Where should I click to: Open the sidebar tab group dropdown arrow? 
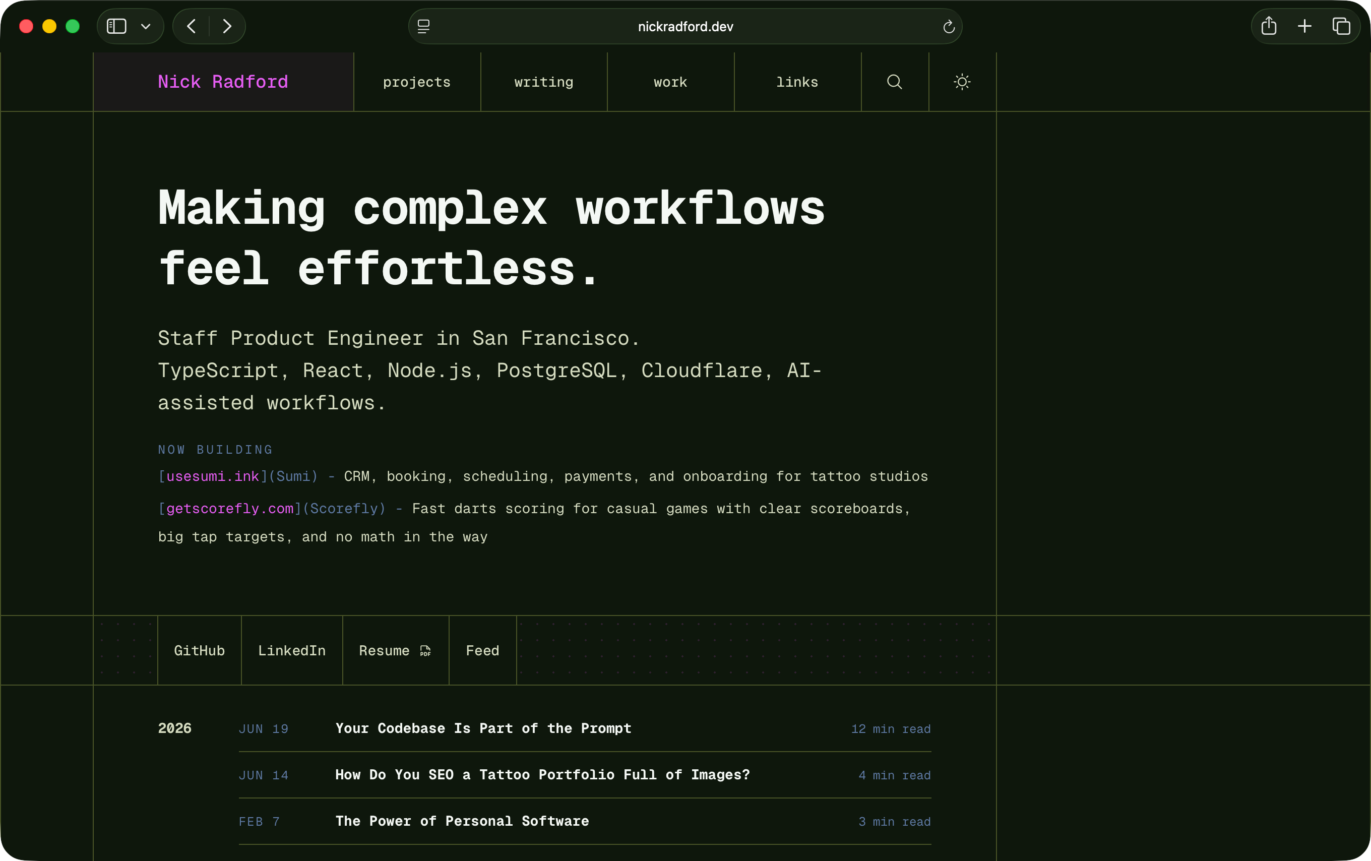tap(146, 26)
